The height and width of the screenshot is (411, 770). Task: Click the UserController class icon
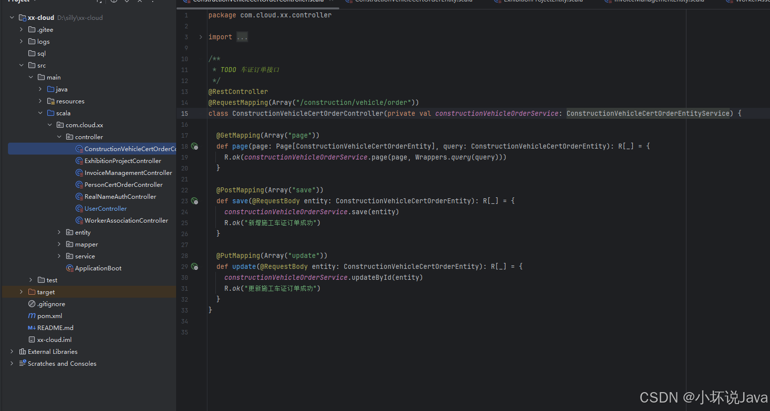79,208
